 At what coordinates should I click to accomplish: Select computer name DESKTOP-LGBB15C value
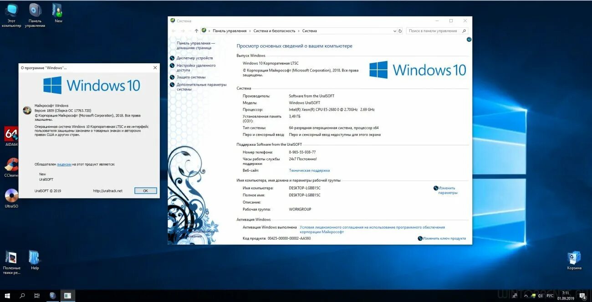[x=305, y=188]
